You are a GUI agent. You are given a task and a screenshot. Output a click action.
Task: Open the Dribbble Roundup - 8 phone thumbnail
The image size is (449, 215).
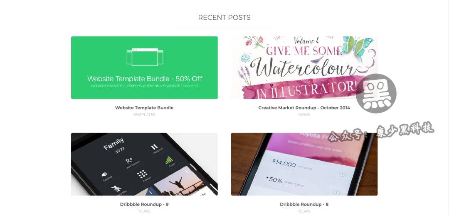[x=304, y=164]
